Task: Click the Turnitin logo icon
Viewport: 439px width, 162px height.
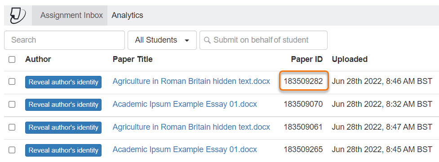Action: (18, 15)
